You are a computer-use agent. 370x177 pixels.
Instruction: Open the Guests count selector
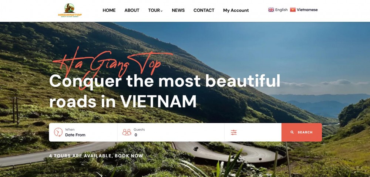(x=171, y=132)
